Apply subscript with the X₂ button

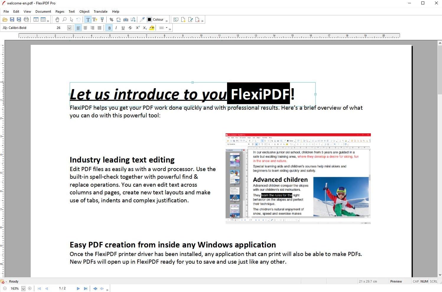click(145, 28)
